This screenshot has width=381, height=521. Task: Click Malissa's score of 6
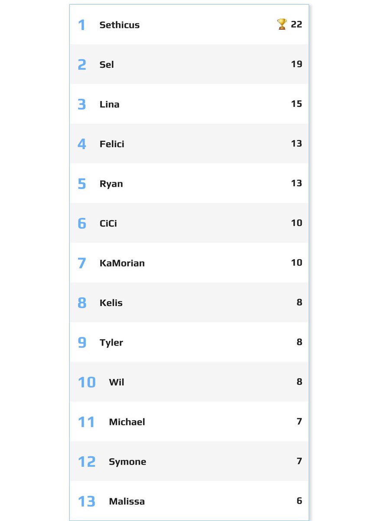[300, 501]
